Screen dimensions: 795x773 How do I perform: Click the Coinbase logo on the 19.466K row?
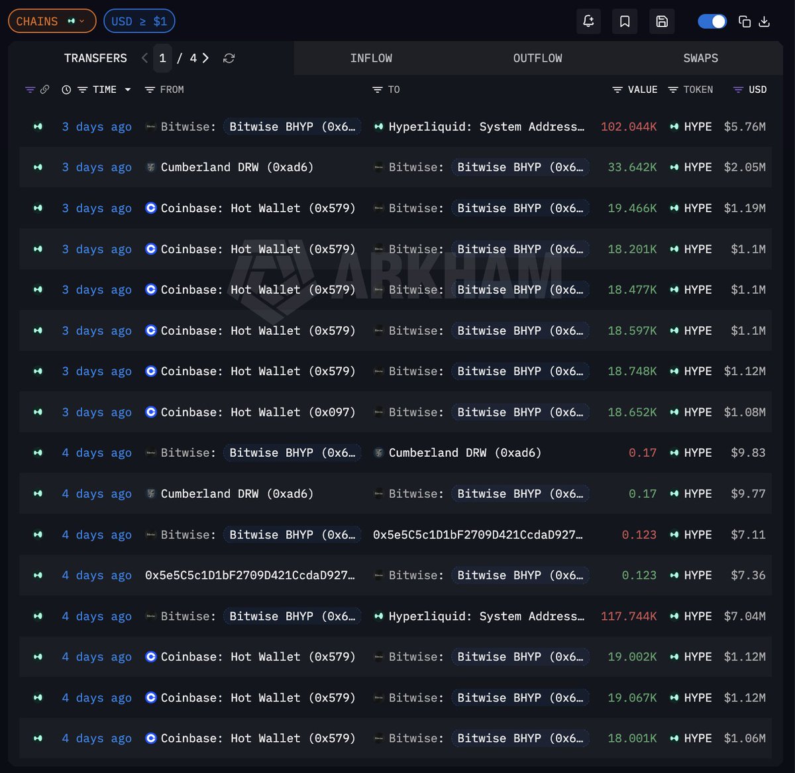[x=151, y=208]
